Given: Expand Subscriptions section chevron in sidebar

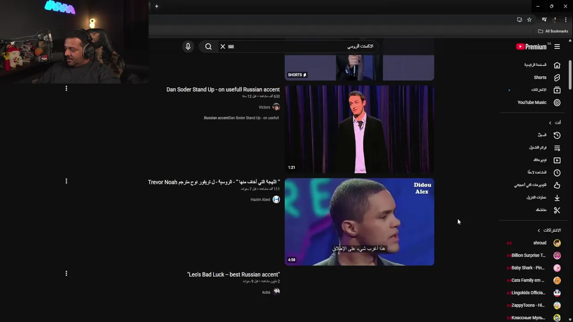Looking at the screenshot, I should pos(539,230).
